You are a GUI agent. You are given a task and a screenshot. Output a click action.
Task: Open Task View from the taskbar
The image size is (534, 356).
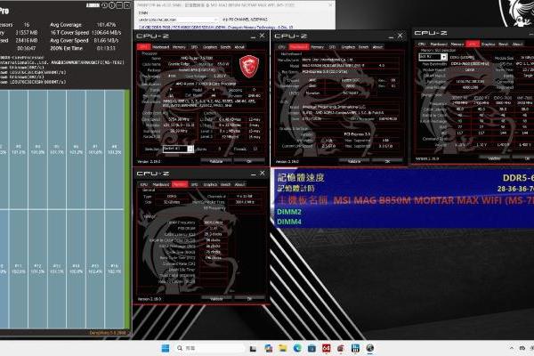(253, 348)
